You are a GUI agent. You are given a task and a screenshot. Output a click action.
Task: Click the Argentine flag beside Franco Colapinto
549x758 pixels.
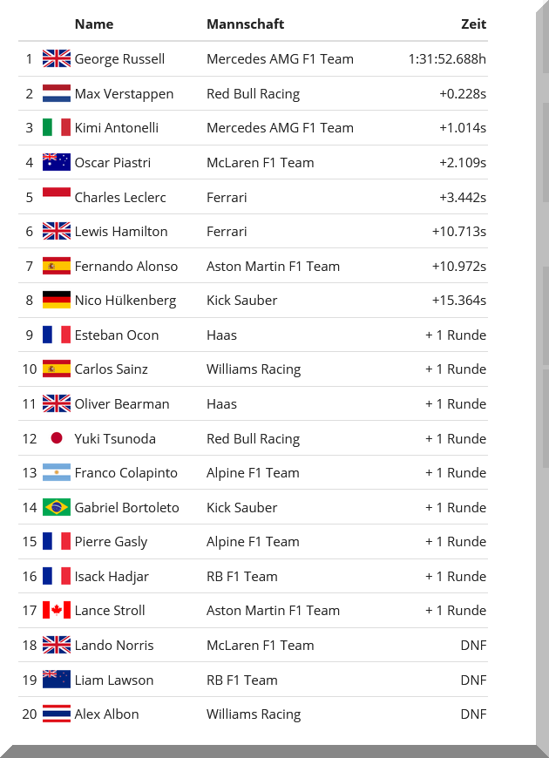pyautogui.click(x=57, y=473)
